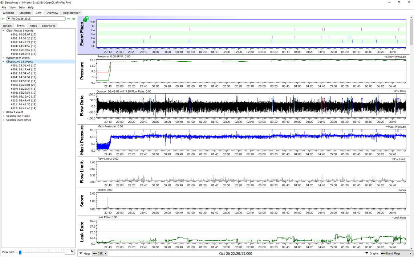
Task: Select Obstructive event #007: 05:26:37 (18)
Action: point(24,89)
